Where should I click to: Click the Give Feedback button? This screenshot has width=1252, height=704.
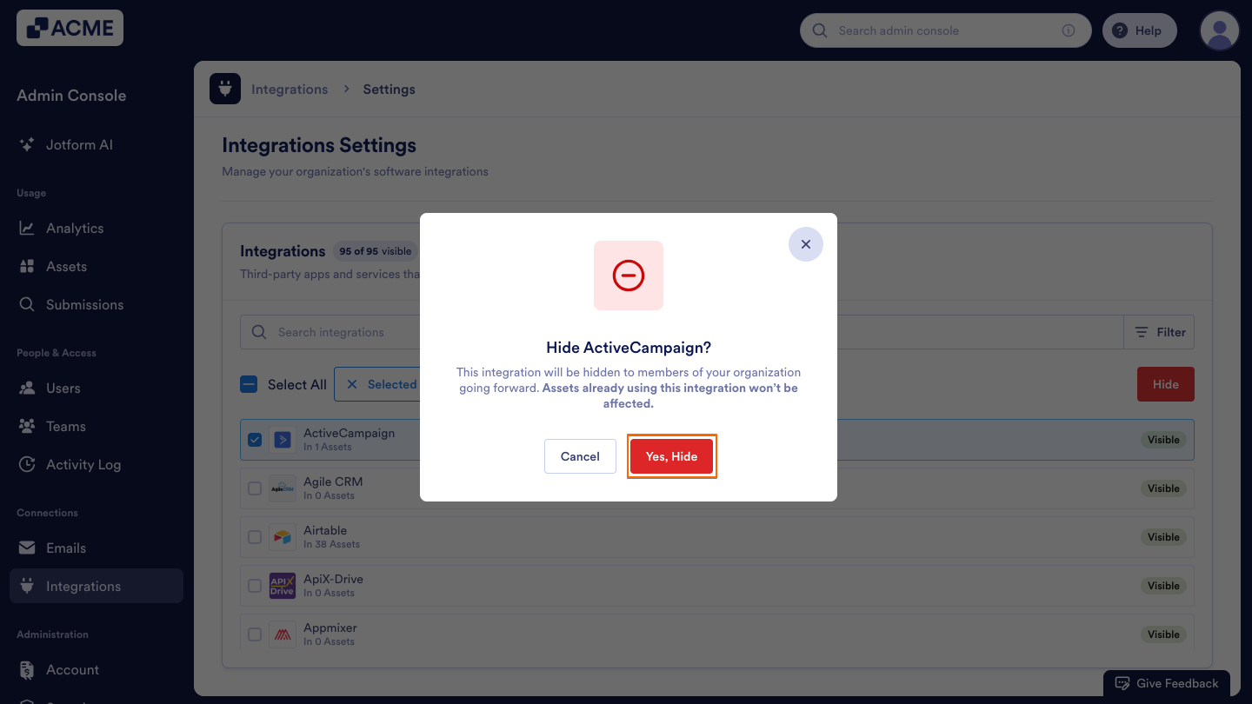tap(1167, 683)
